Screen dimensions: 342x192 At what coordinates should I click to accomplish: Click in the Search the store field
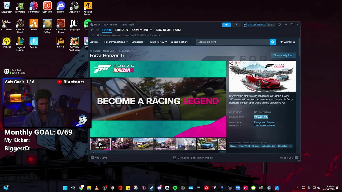click(233, 42)
